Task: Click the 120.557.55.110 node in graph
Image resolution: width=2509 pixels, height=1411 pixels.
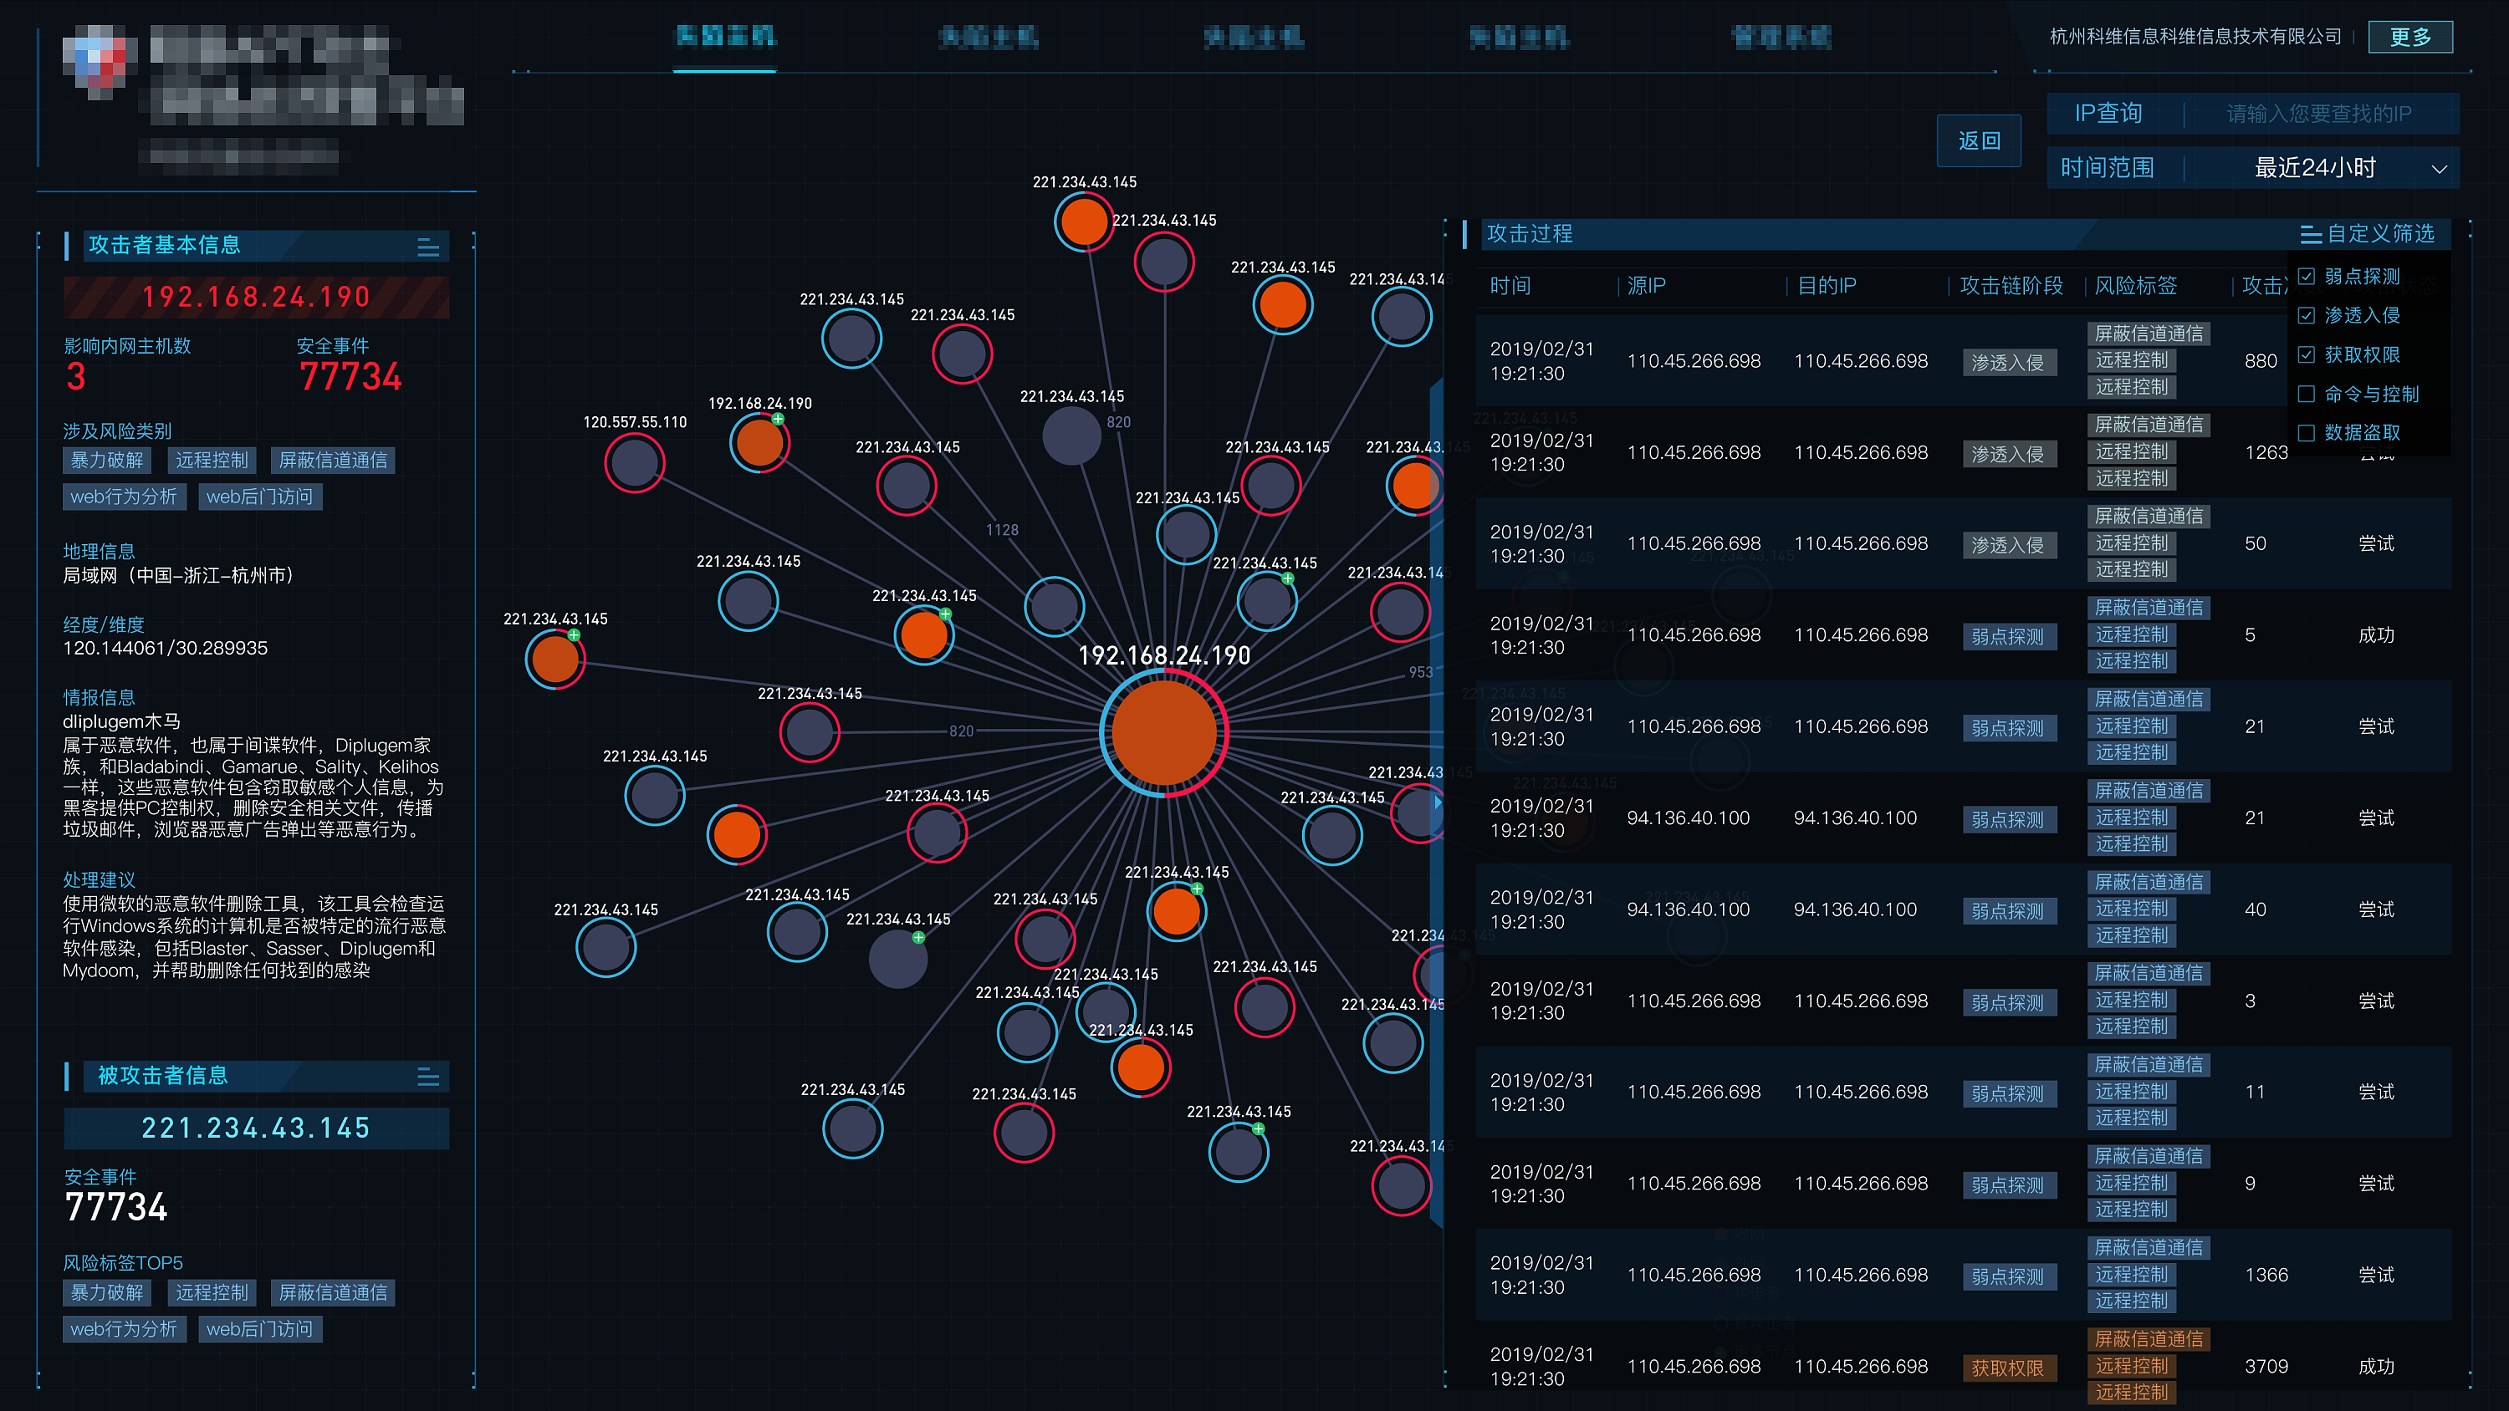Action: point(634,462)
